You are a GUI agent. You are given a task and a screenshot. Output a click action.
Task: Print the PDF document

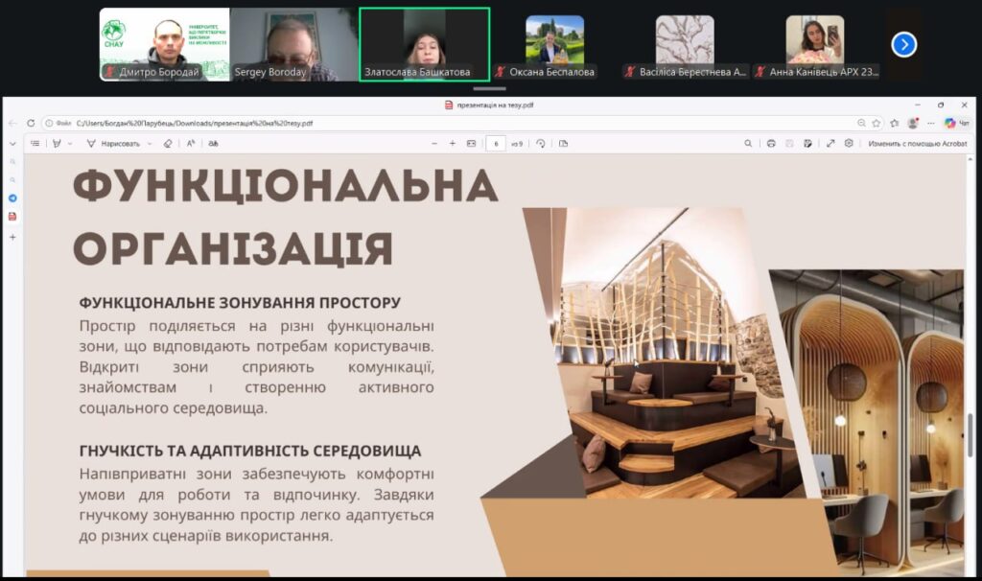(771, 144)
